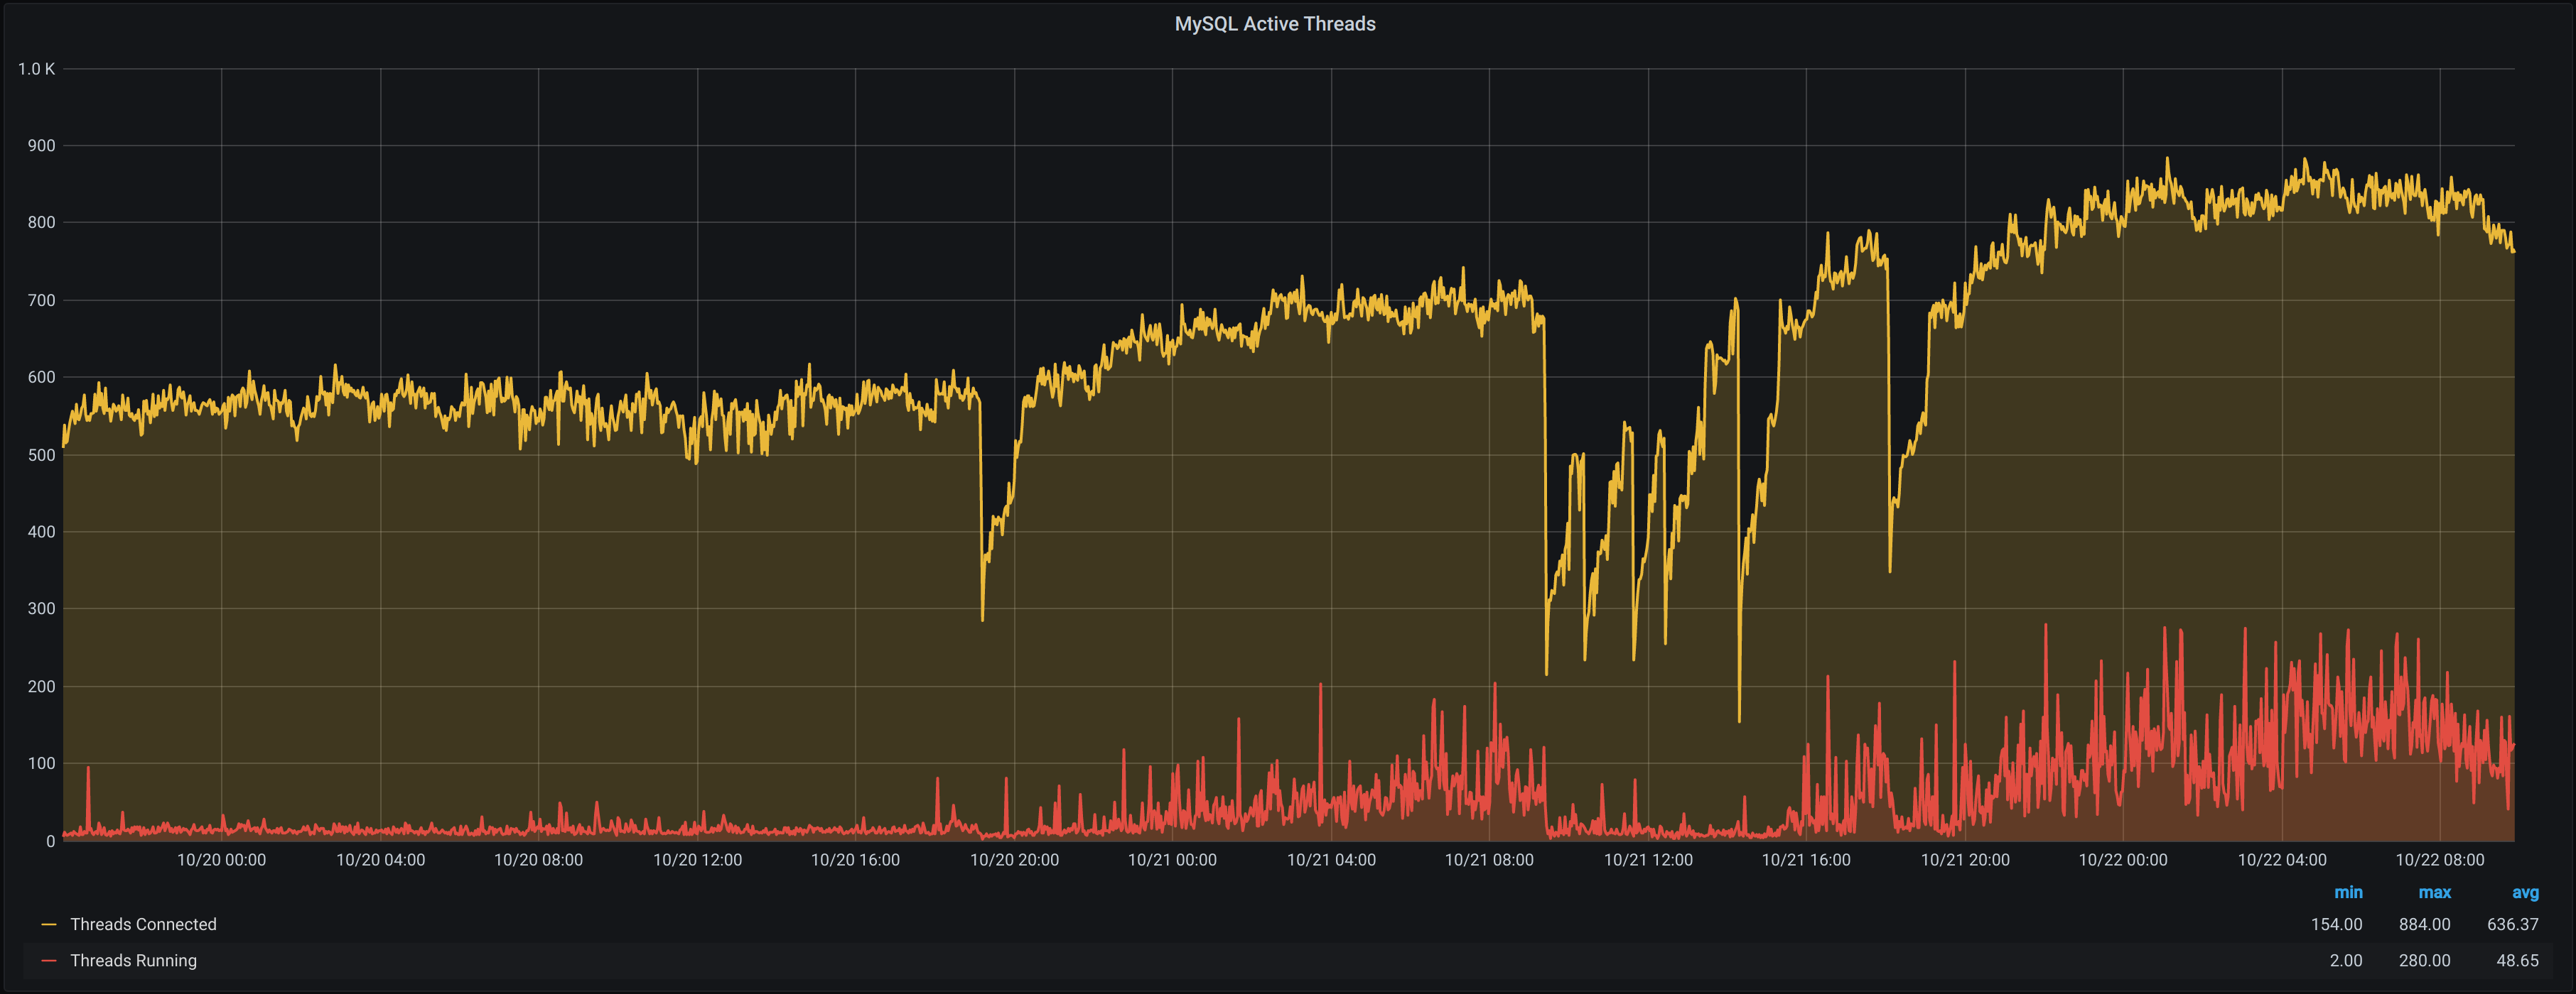Viewport: 2576px width, 994px height.
Task: Click the 900 y-axis label
Action: [x=42, y=146]
